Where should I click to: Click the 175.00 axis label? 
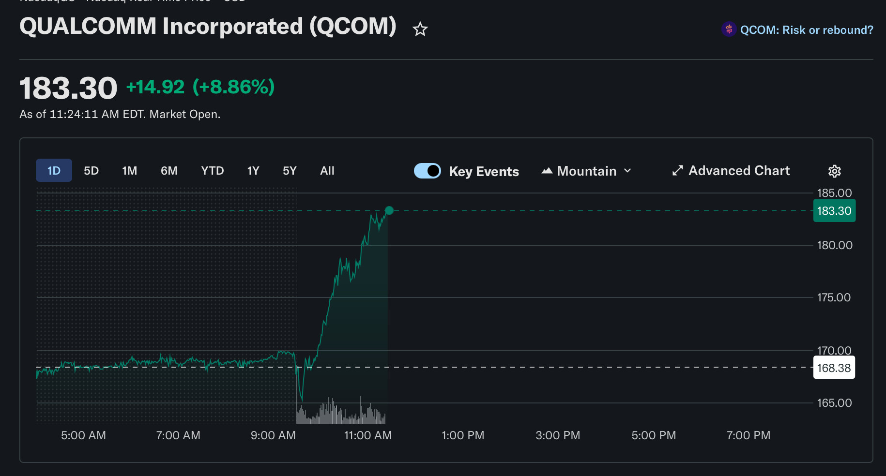tap(834, 297)
